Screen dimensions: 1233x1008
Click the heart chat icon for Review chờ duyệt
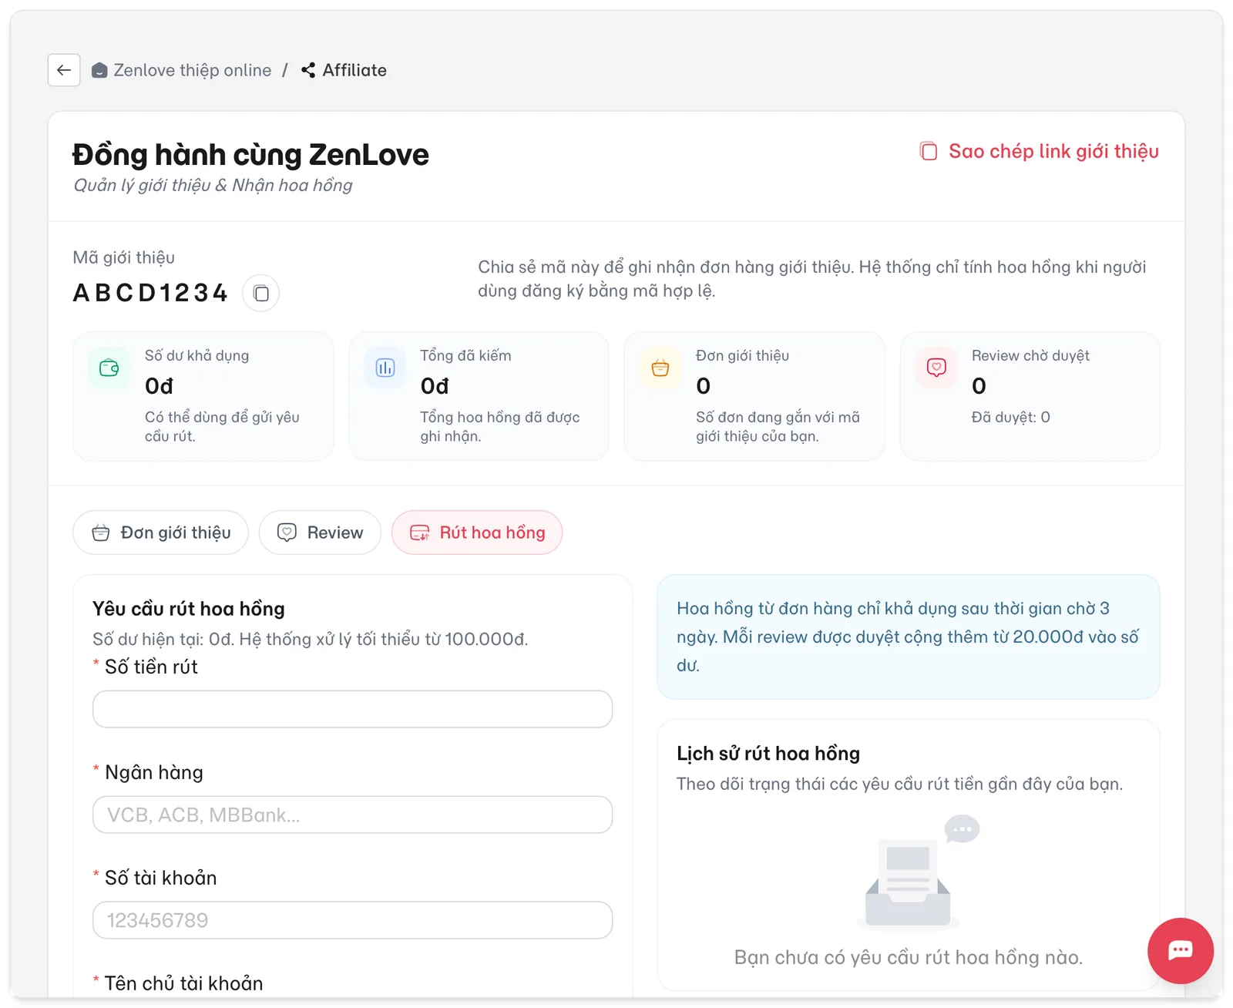936,368
